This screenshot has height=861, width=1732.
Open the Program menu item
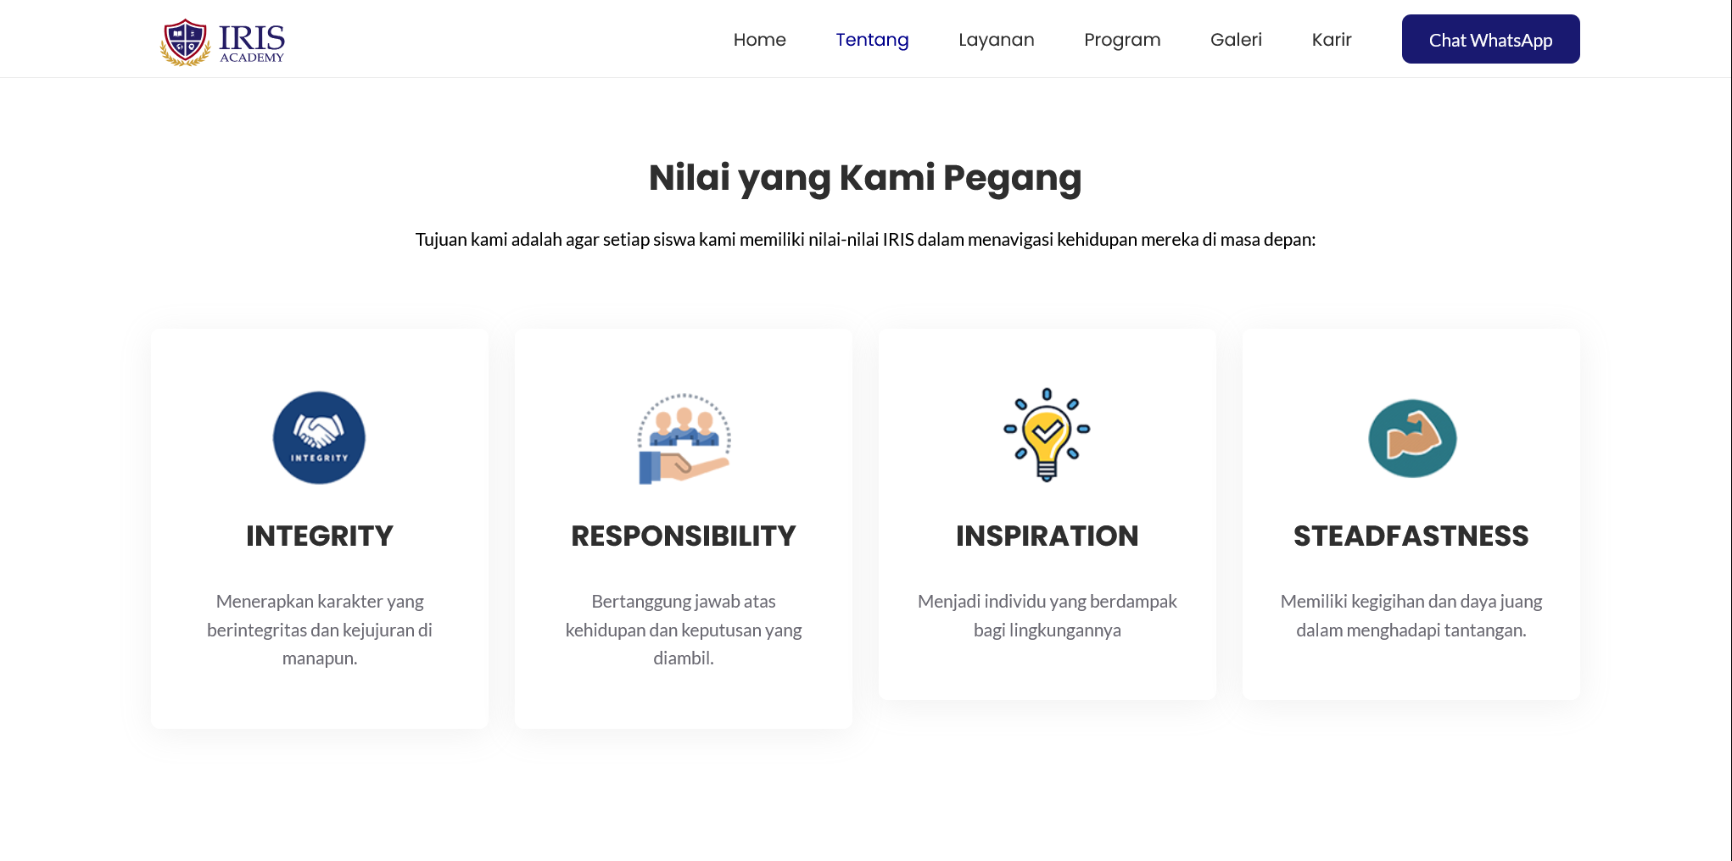[x=1122, y=40]
